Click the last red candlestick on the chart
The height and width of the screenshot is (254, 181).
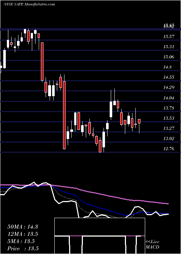click(x=139, y=121)
